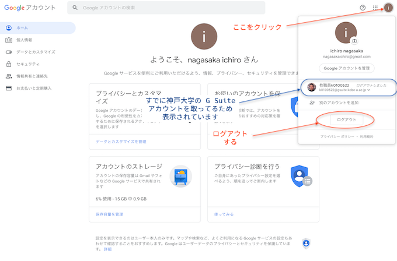Click the name ichiro nagasaka in the popup

(x=347, y=51)
